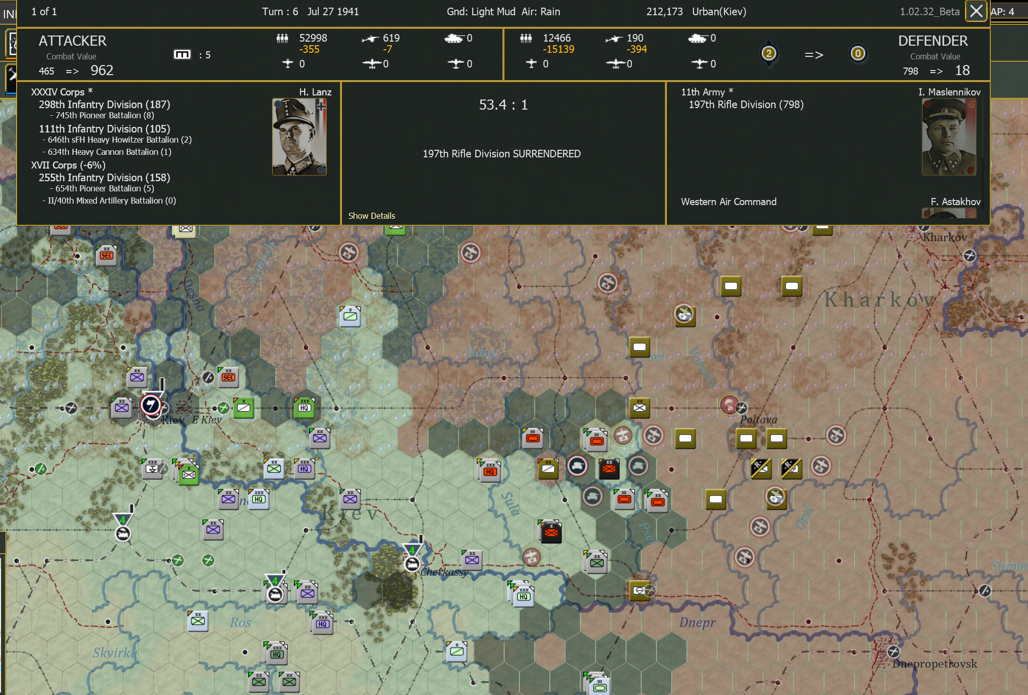Click '634th Heavy Cannon Battalion (1)' entry
This screenshot has height=695, width=1028.
click(x=107, y=152)
